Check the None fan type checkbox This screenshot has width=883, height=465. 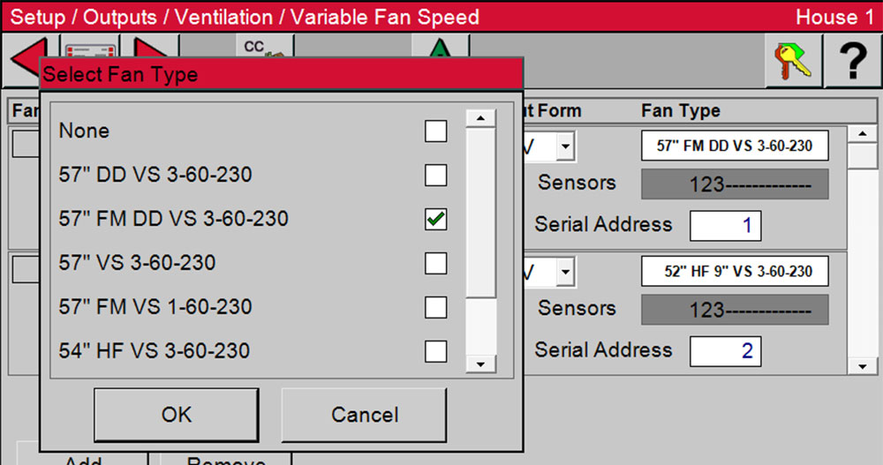point(435,131)
